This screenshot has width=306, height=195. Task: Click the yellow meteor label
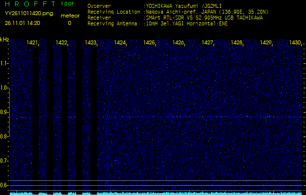[70, 16]
